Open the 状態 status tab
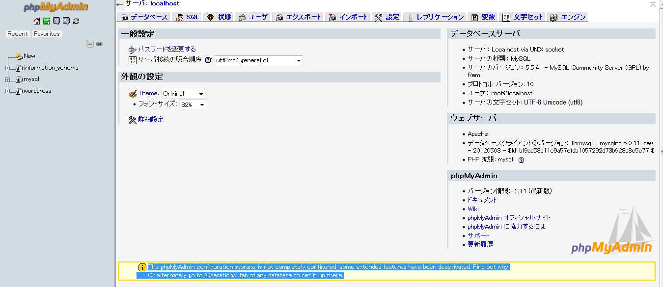 [x=219, y=17]
